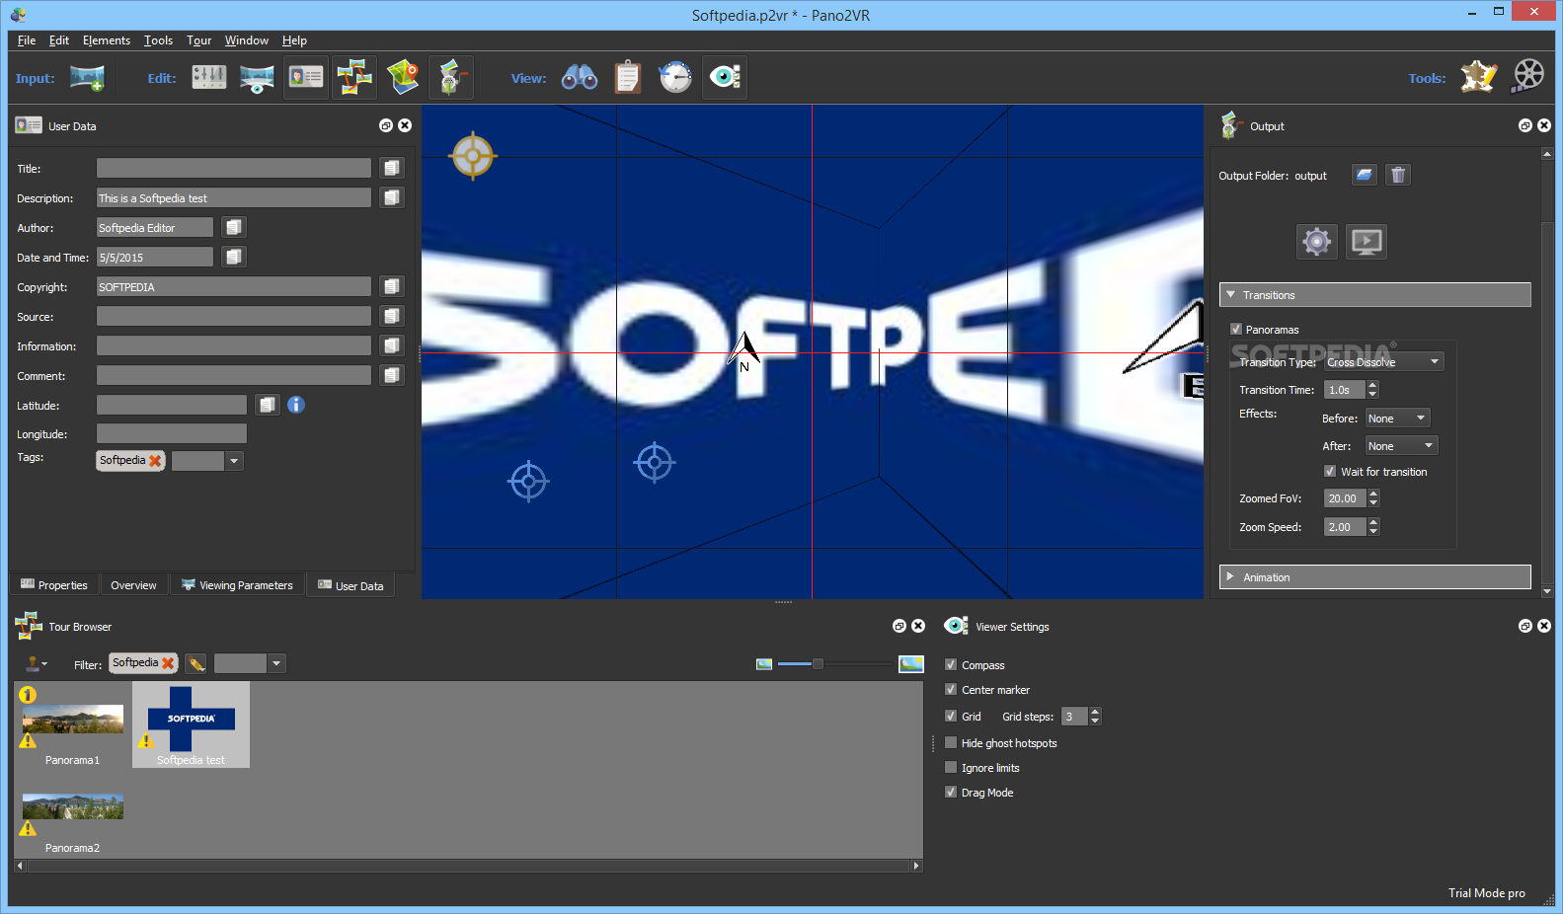Toggle Grid checkbox
This screenshot has height=914, width=1563.
click(x=951, y=716)
